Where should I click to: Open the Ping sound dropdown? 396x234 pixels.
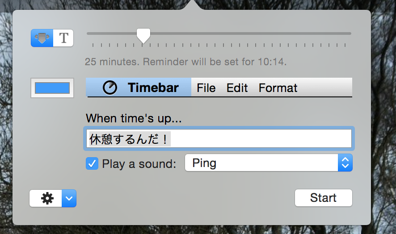tap(262, 163)
